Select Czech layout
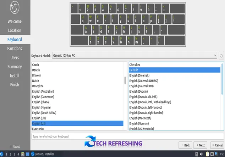Viewport: 225px width, 157px height. coord(77,65)
